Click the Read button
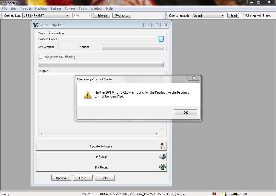The height and width of the screenshot is (196, 276). tap(233, 15)
